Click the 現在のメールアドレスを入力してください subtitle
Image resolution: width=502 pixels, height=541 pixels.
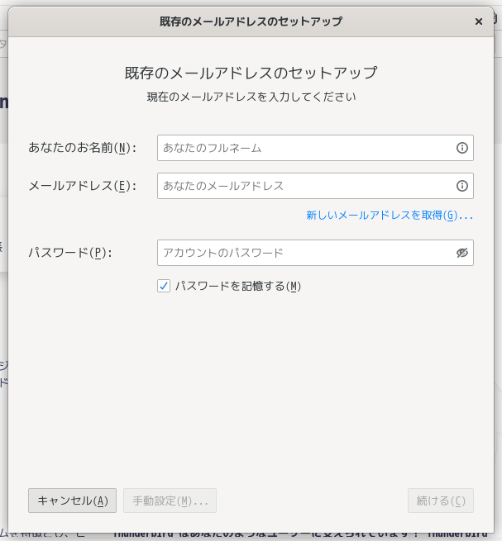click(x=251, y=97)
